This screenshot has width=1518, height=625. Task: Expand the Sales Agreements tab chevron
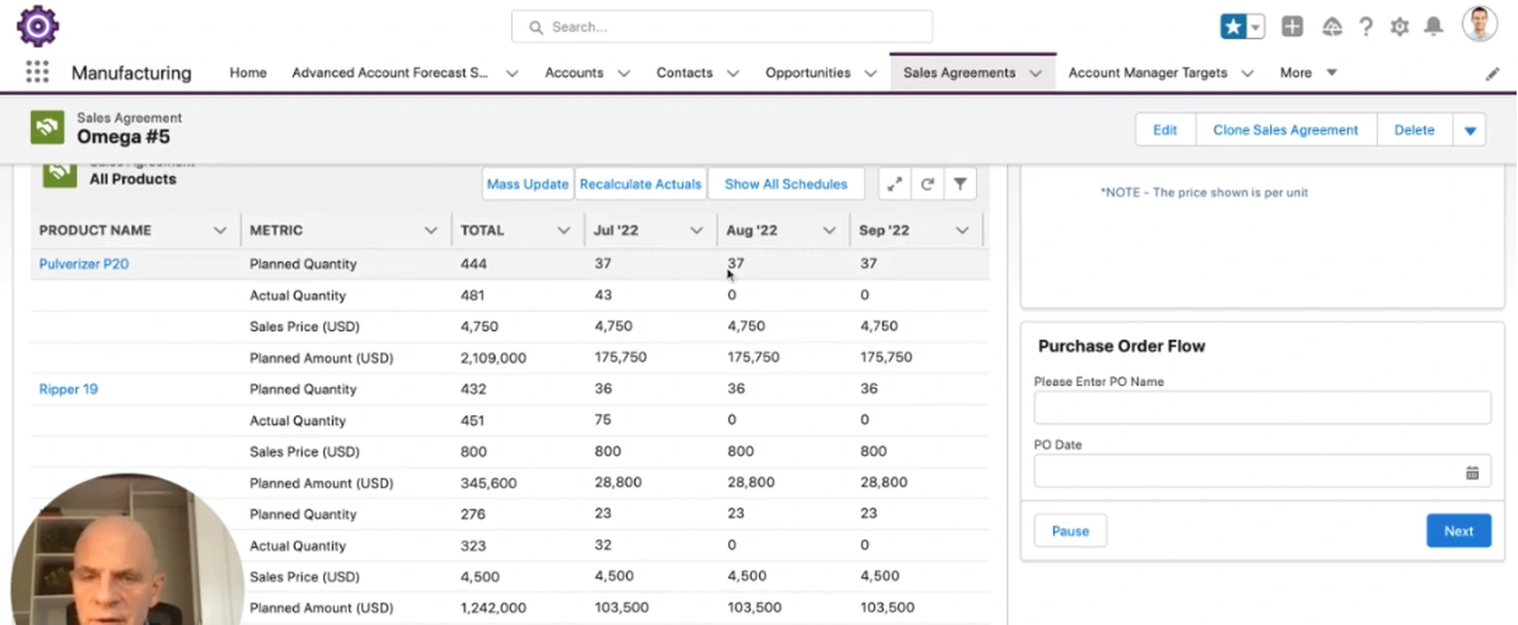tap(1035, 73)
